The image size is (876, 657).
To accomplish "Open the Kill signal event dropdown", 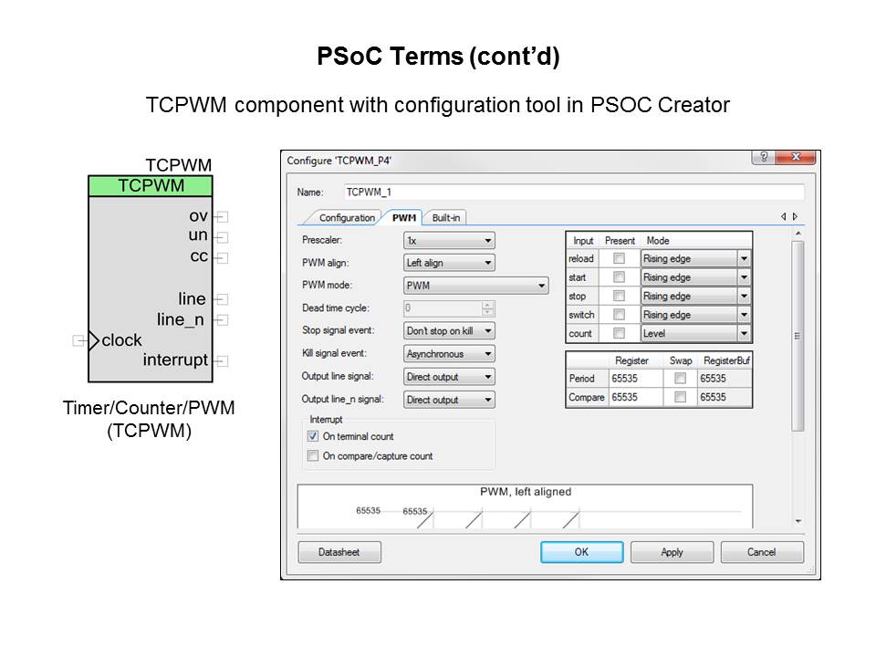I will point(449,354).
